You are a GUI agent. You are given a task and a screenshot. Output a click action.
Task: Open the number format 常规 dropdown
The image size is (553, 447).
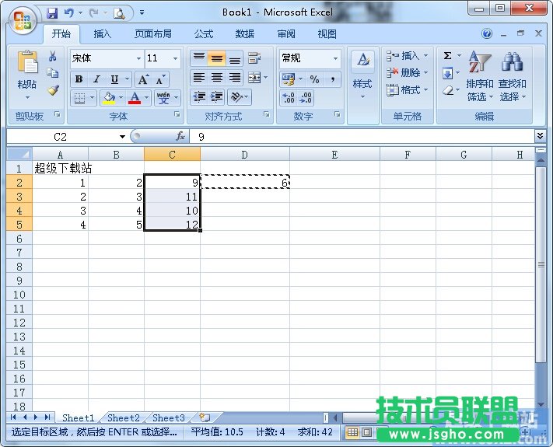335,58
